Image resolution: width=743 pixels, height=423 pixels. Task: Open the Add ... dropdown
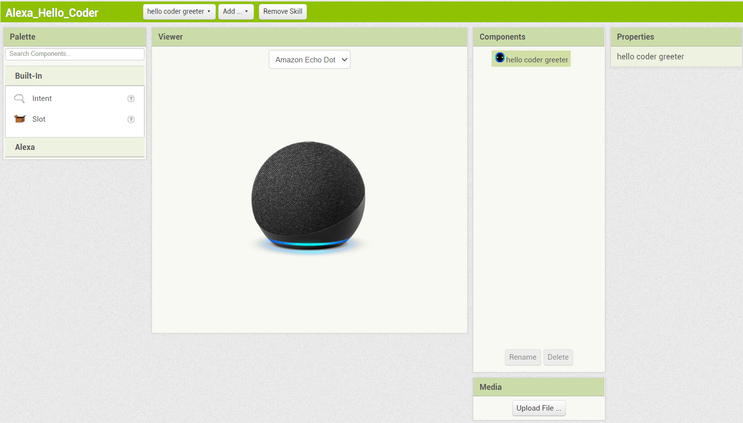pyautogui.click(x=236, y=11)
